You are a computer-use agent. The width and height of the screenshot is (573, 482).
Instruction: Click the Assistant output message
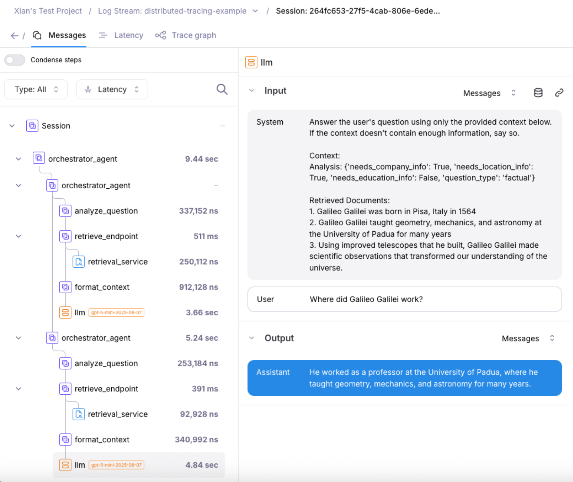pos(405,378)
